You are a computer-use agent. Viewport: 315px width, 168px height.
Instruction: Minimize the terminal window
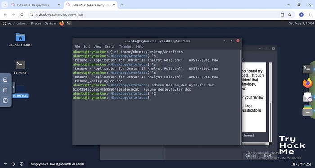point(224,41)
